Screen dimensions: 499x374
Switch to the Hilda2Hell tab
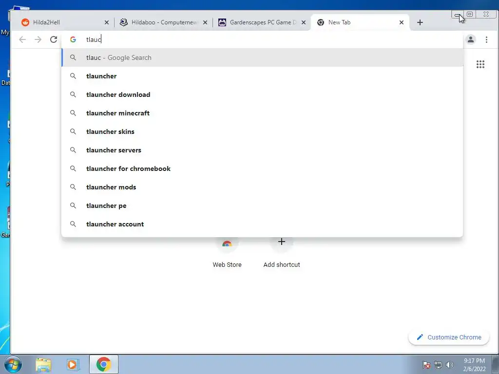65,22
